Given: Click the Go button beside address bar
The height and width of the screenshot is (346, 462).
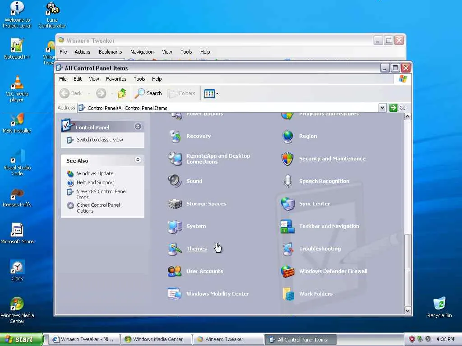Looking at the screenshot, I should coord(397,108).
